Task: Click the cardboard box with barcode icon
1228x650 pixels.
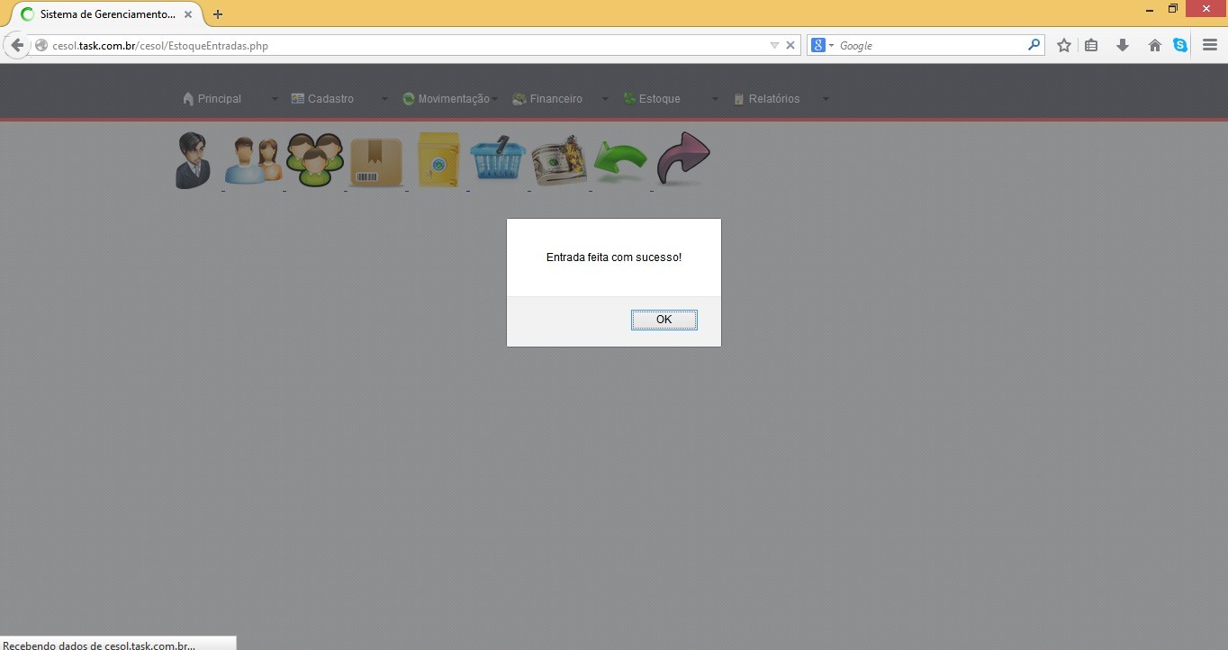Action: pyautogui.click(x=375, y=162)
